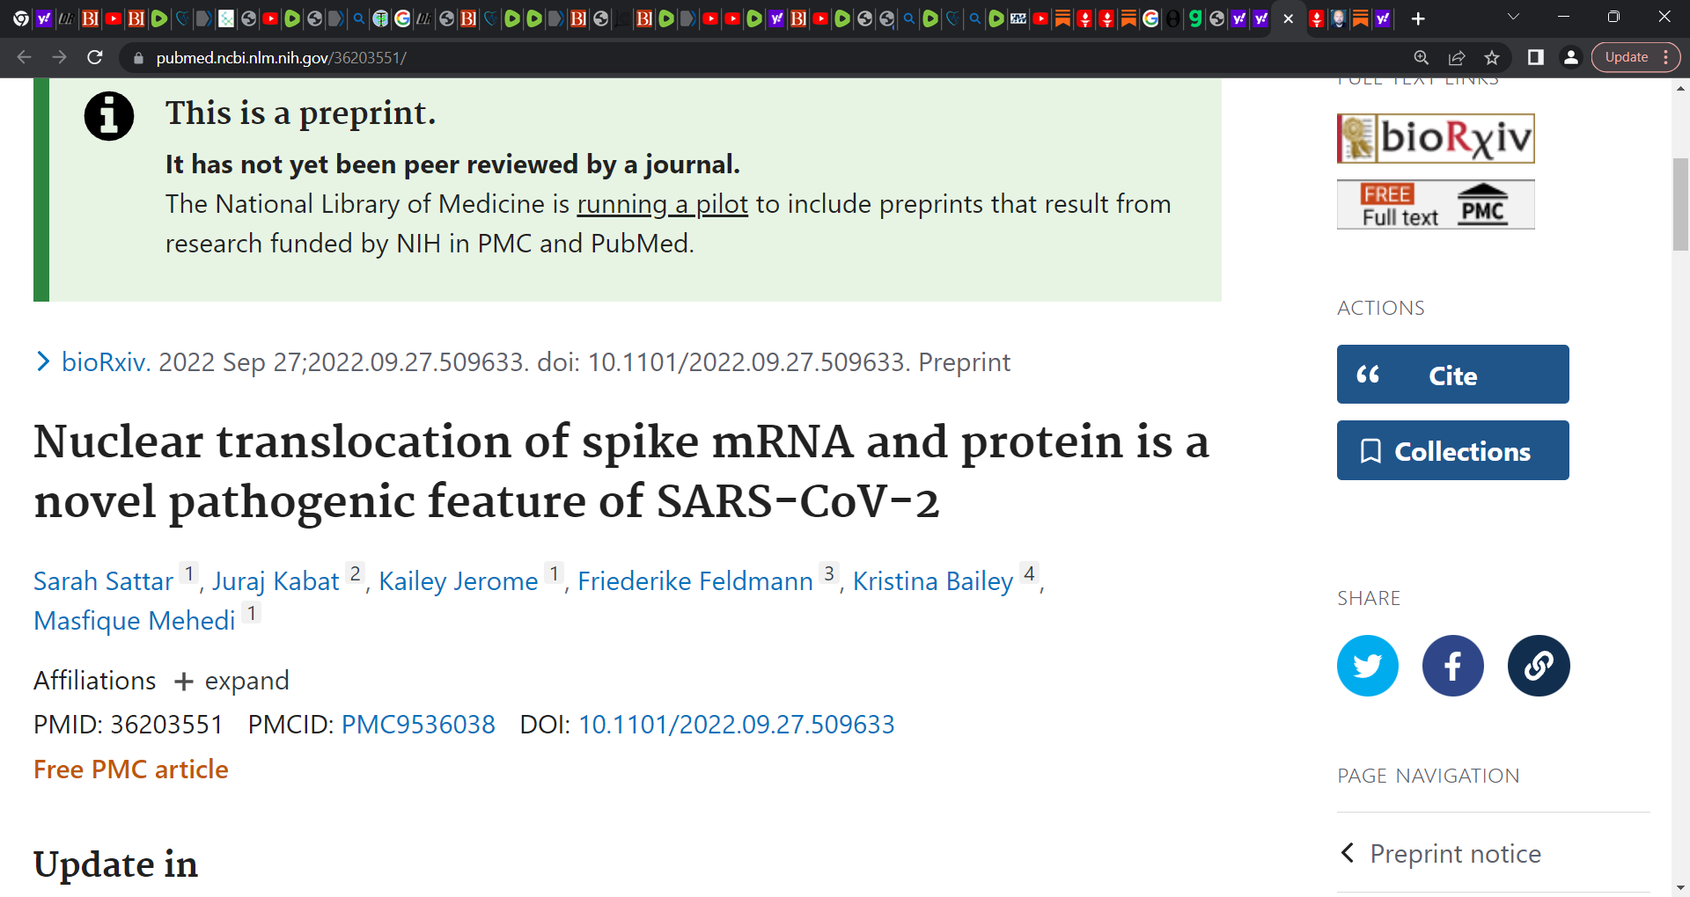Expand the Affiliations list
Screen dimensions: 1690x897
(231, 681)
